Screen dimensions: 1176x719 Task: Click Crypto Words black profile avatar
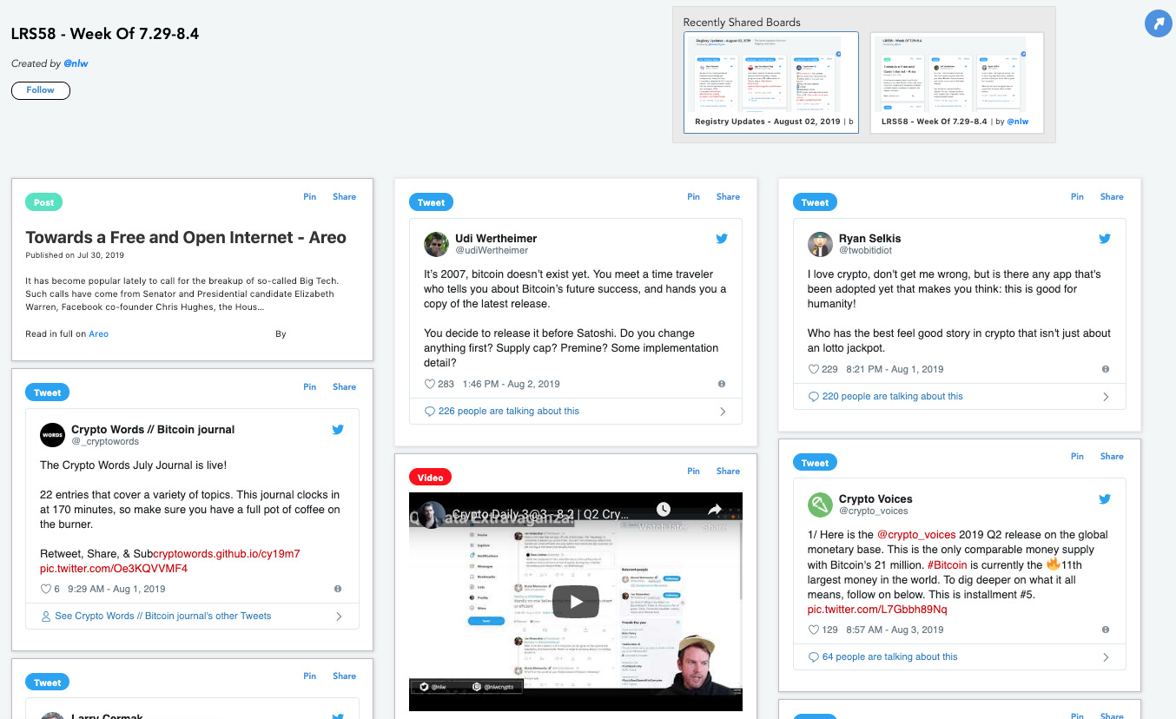52,435
